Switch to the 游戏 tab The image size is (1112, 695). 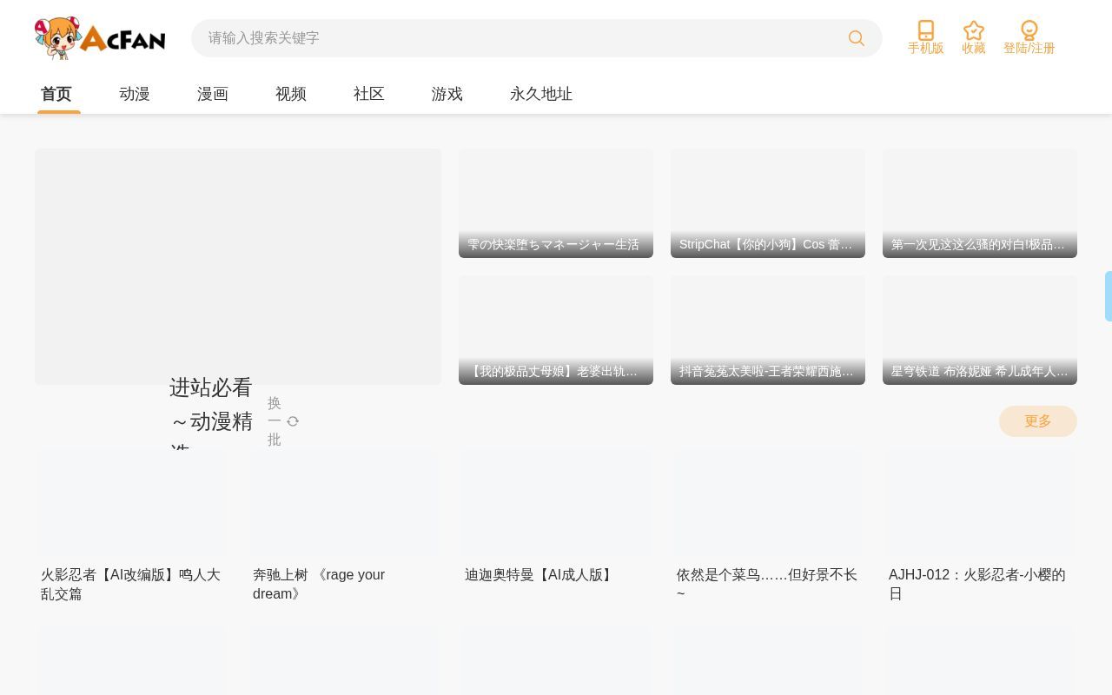coord(447,94)
